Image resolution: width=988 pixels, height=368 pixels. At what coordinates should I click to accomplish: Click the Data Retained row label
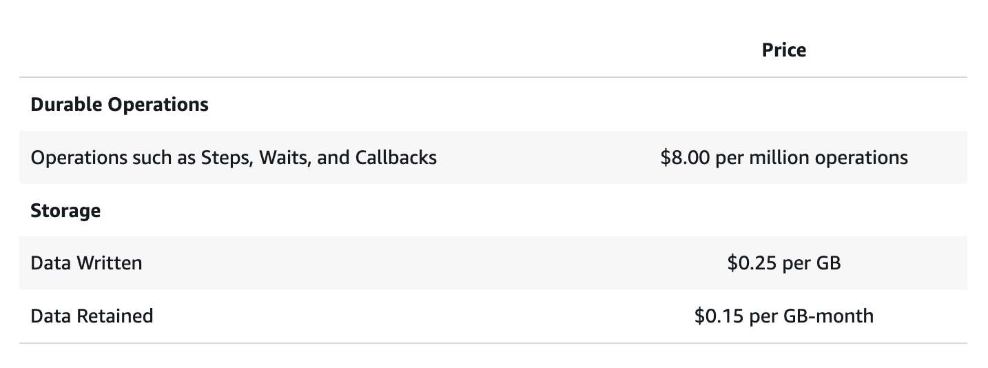92,316
